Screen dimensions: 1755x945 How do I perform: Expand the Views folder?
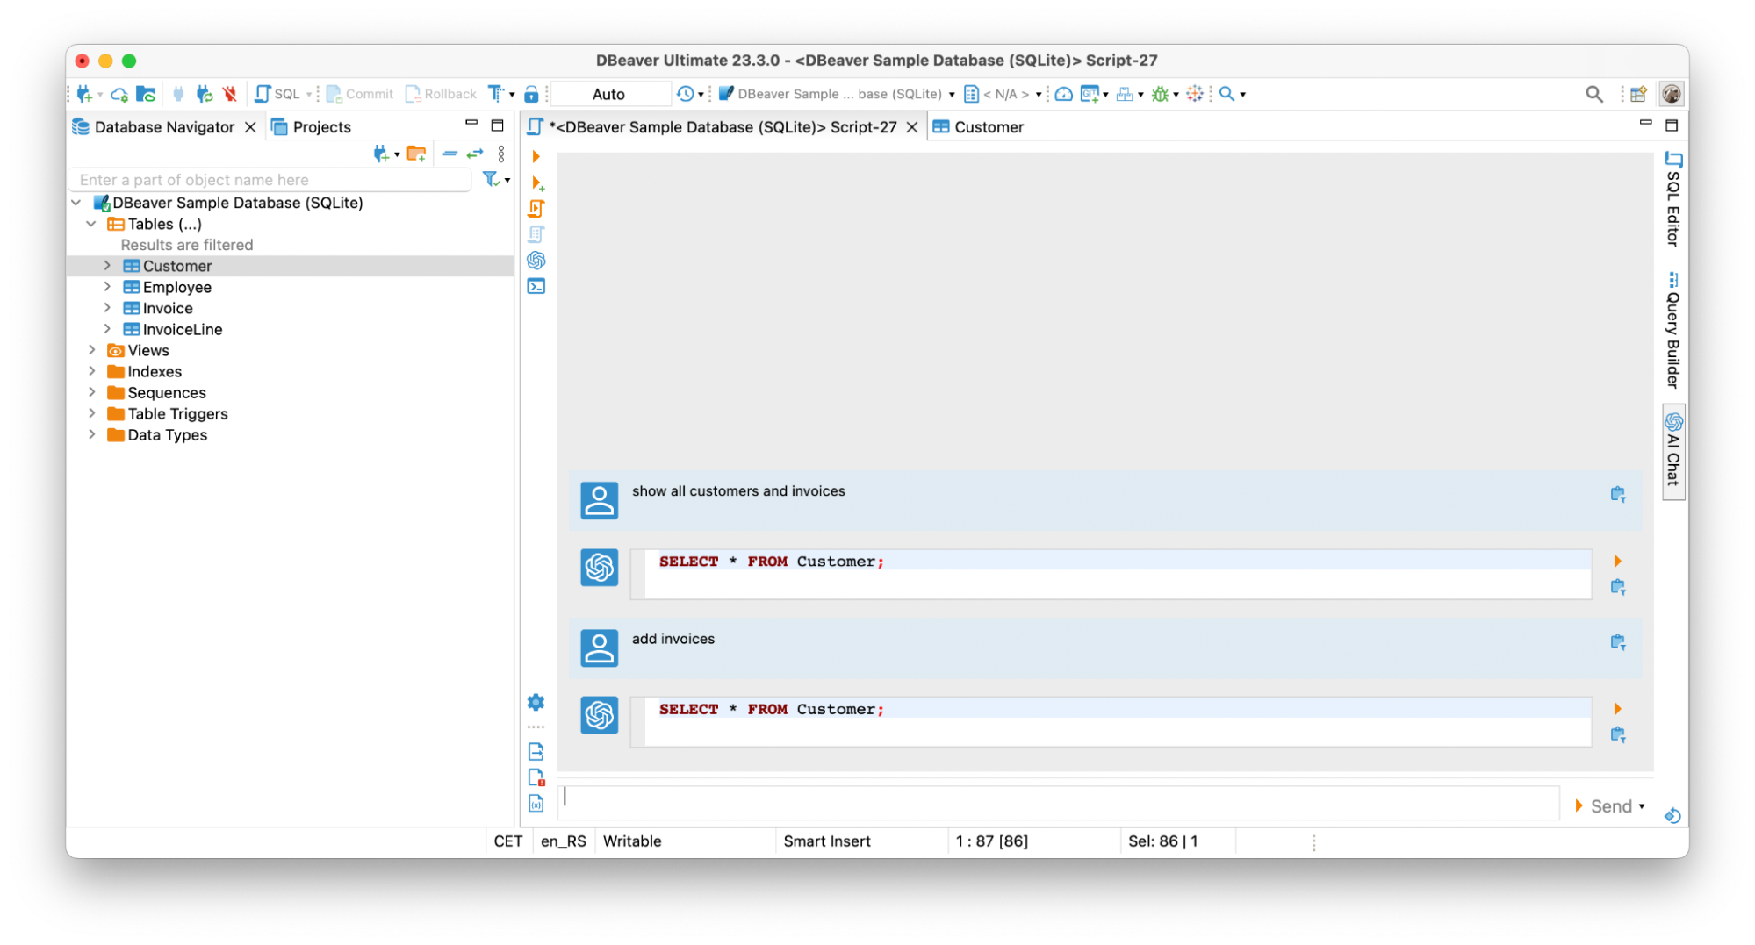[x=91, y=350]
